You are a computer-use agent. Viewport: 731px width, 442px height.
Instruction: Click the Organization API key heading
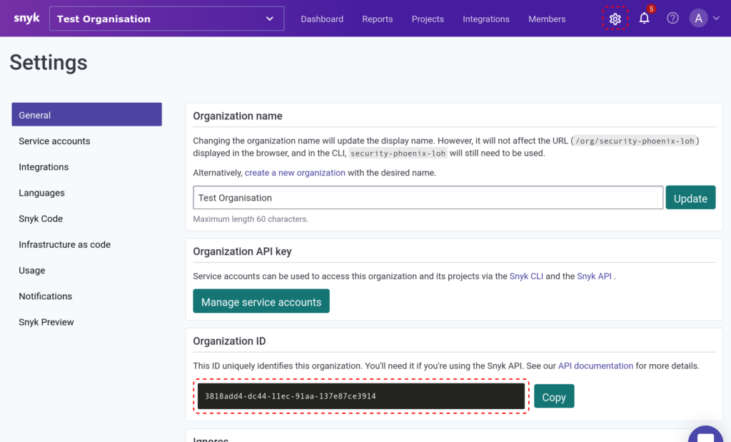pyautogui.click(x=243, y=252)
